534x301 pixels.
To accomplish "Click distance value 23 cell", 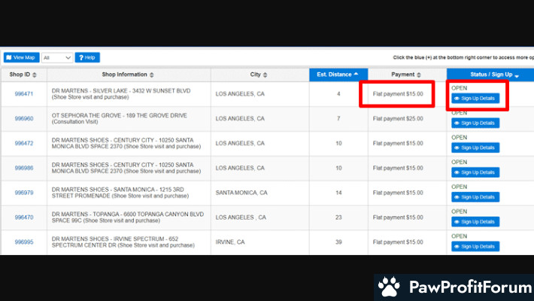I will (x=338, y=217).
